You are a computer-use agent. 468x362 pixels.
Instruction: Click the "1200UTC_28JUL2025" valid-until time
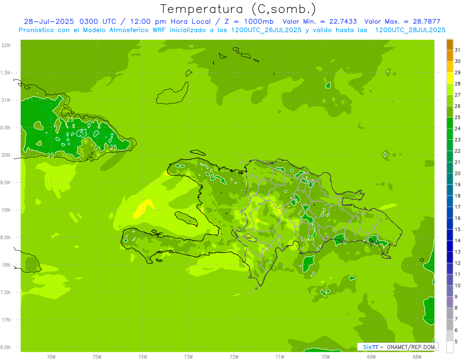410,30
